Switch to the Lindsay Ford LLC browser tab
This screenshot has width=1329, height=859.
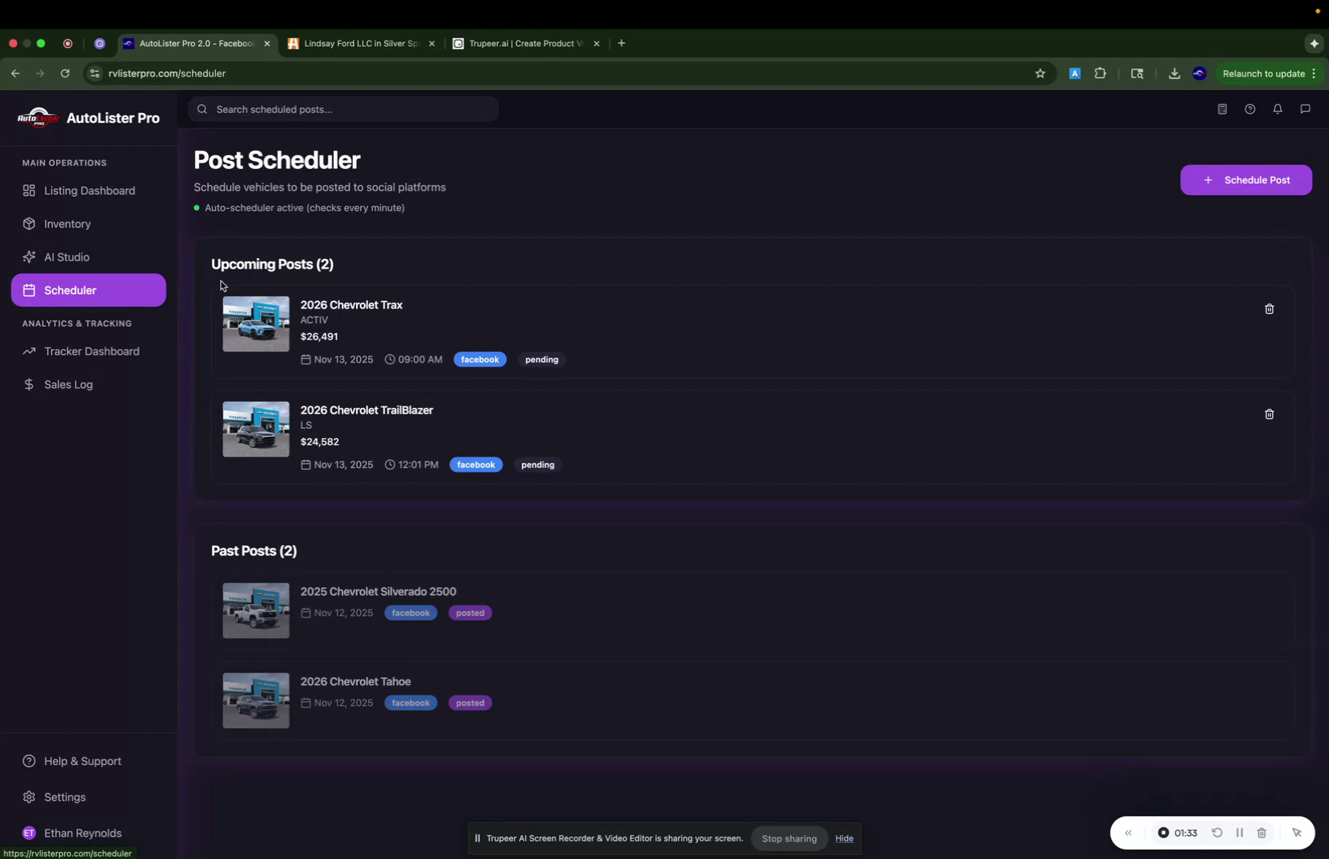(359, 44)
